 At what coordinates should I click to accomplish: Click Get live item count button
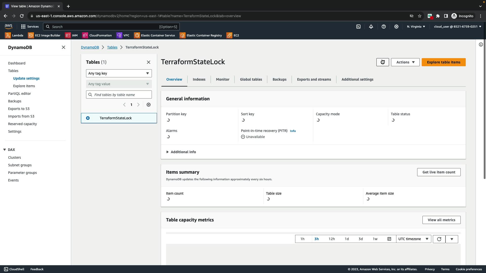click(439, 172)
